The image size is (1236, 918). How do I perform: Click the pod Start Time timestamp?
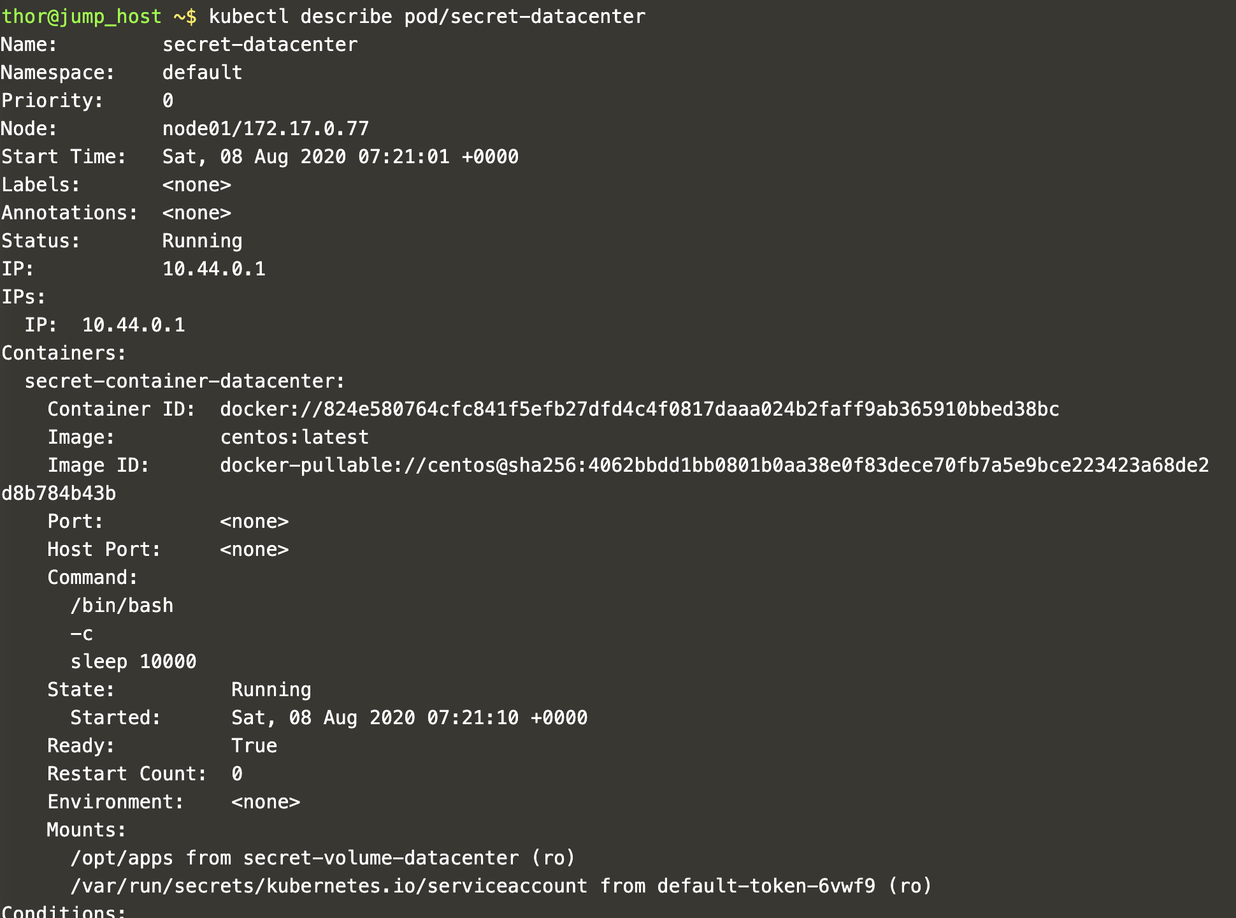coord(340,157)
